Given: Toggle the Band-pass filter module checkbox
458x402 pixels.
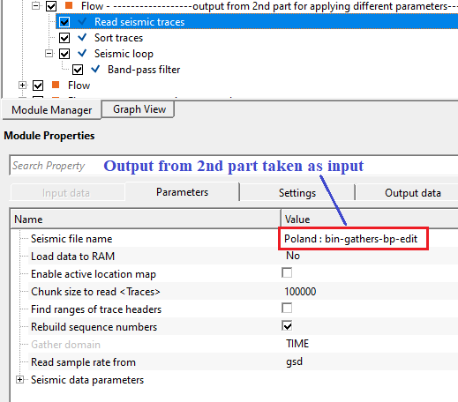Looking at the screenshot, I should pos(78,70).
